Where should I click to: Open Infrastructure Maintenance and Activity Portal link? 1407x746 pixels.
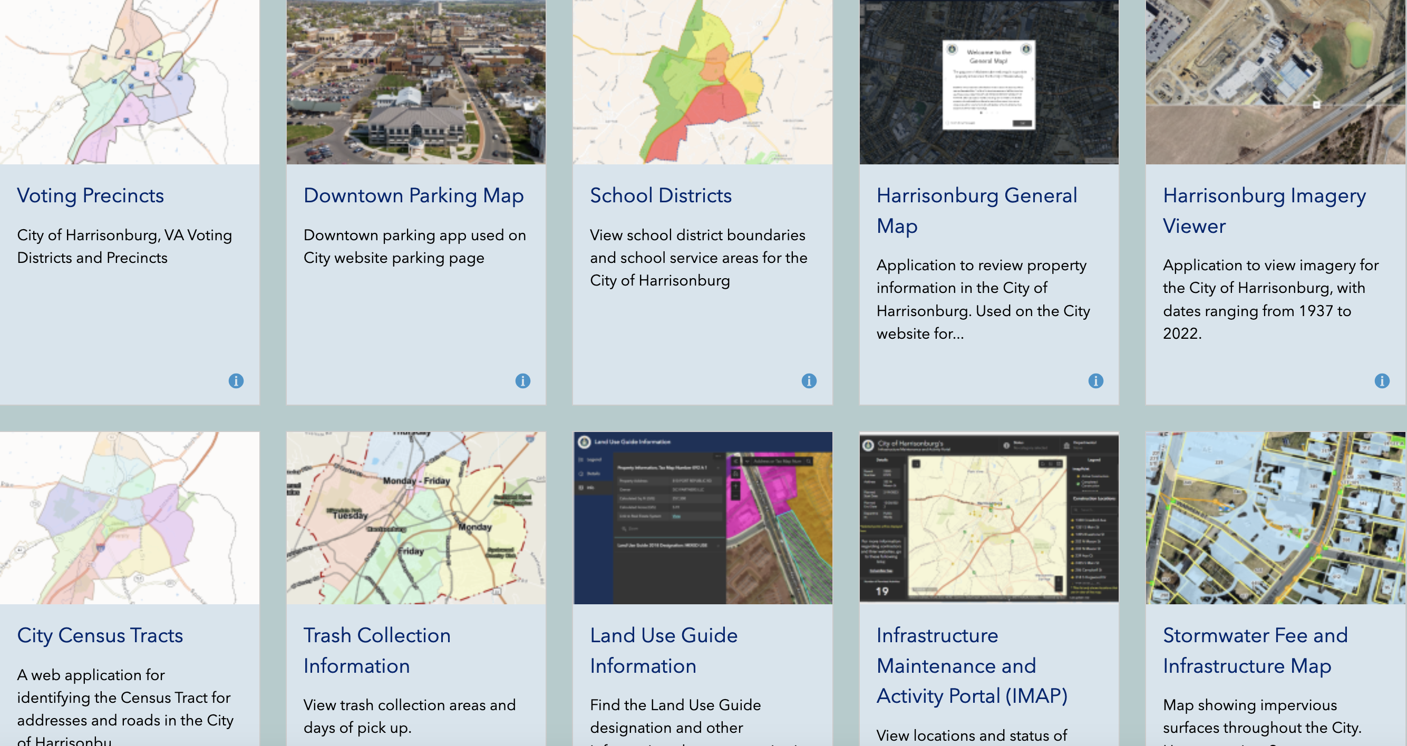click(x=972, y=666)
